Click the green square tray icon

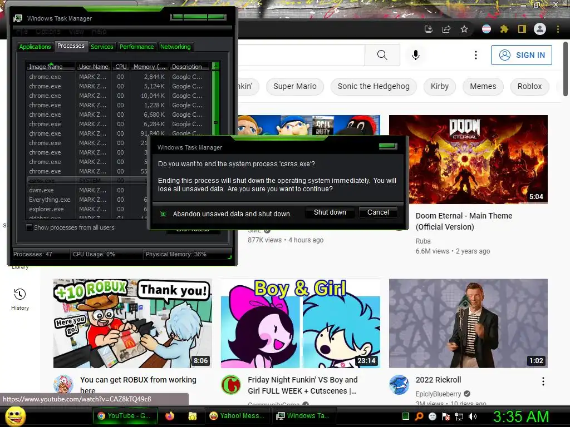(x=406, y=416)
